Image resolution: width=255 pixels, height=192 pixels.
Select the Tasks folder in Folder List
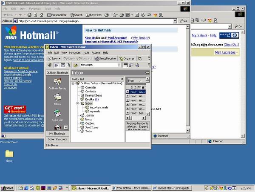(x=89, y=131)
